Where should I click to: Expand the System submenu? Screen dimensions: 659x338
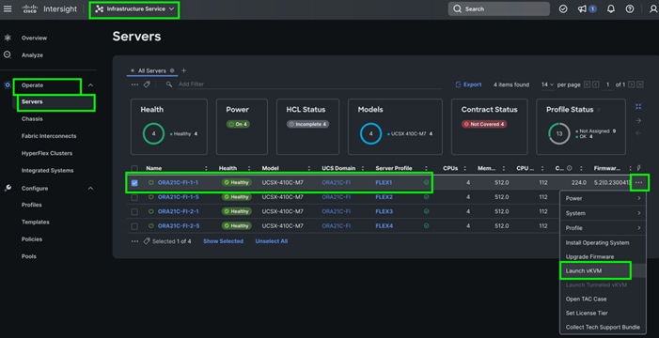(x=603, y=213)
